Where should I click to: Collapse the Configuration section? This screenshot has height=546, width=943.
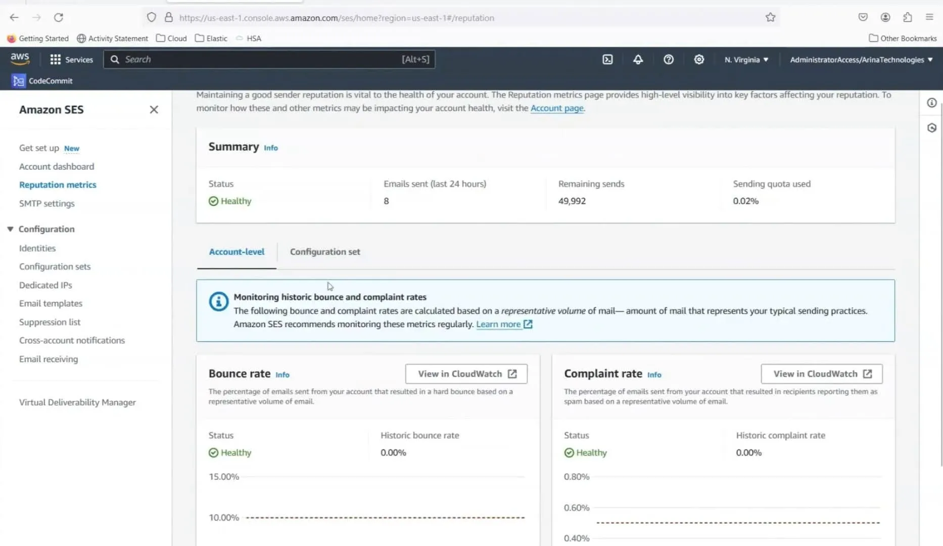(10, 229)
